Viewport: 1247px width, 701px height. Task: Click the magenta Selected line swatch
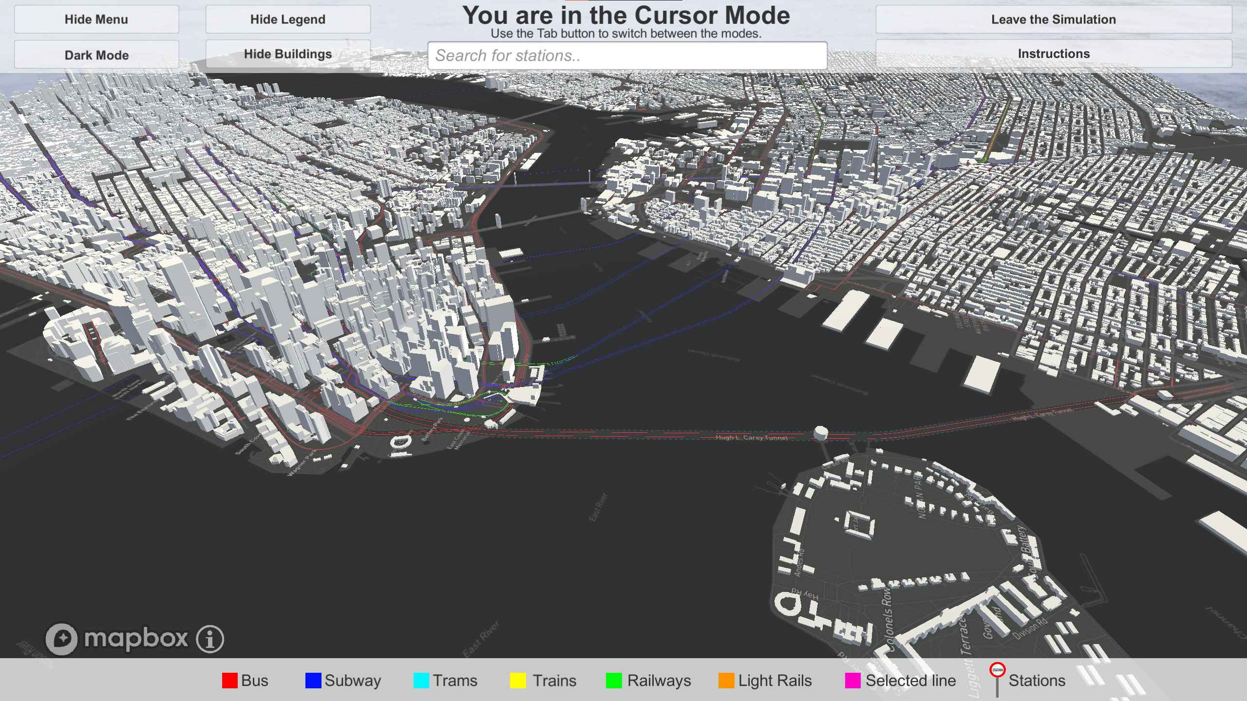click(x=852, y=681)
